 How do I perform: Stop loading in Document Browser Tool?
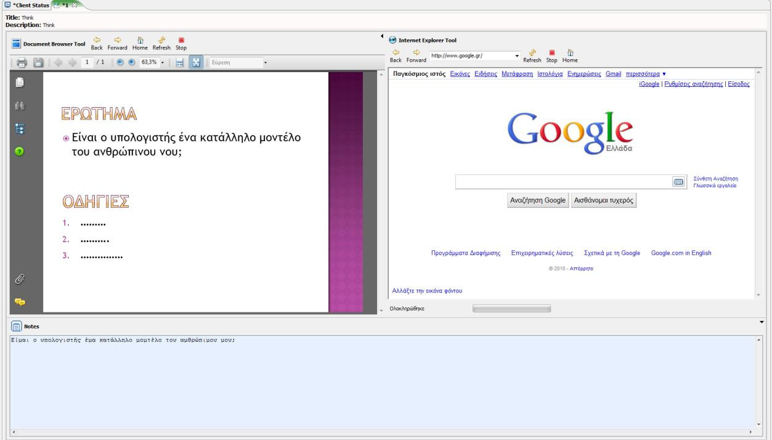(181, 44)
